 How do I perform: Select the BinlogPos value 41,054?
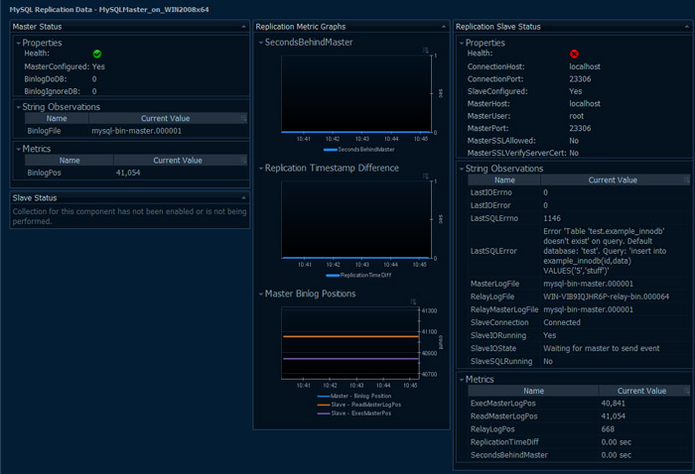coord(128,173)
